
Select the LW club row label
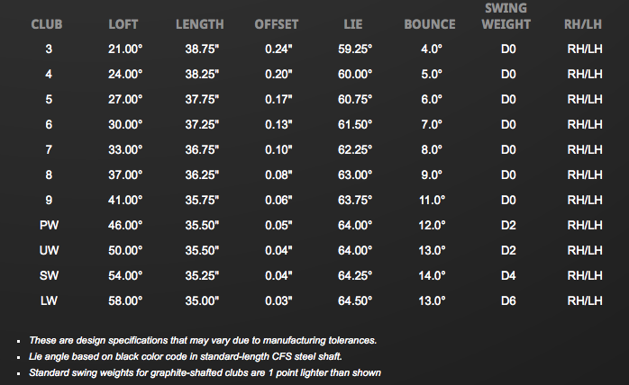point(49,300)
